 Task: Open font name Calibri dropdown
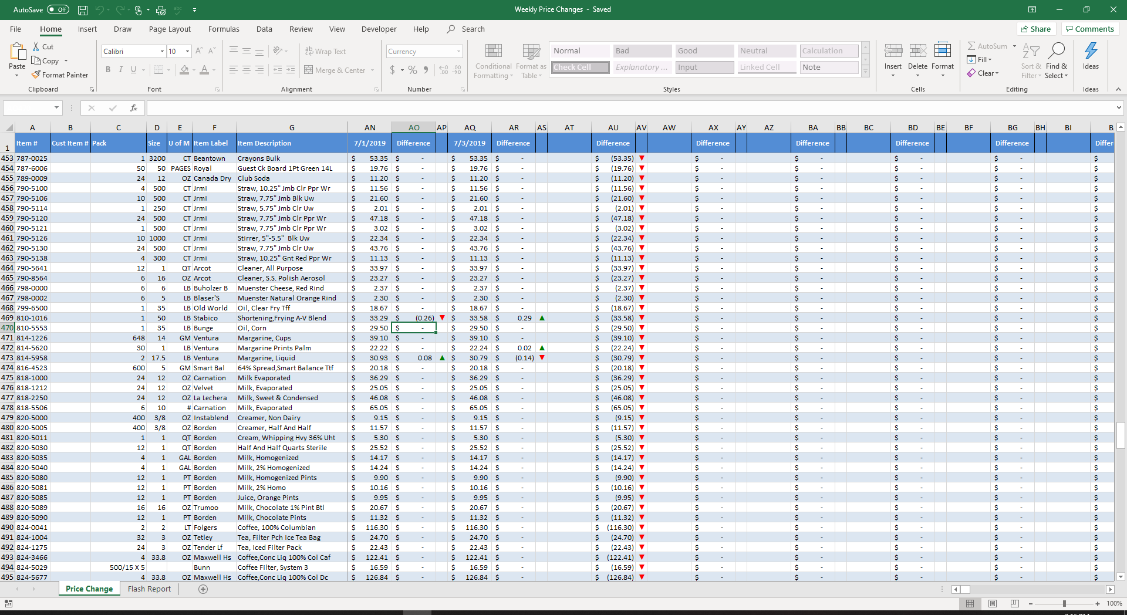click(x=162, y=52)
